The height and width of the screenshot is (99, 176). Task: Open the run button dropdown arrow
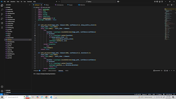[170, 5]
